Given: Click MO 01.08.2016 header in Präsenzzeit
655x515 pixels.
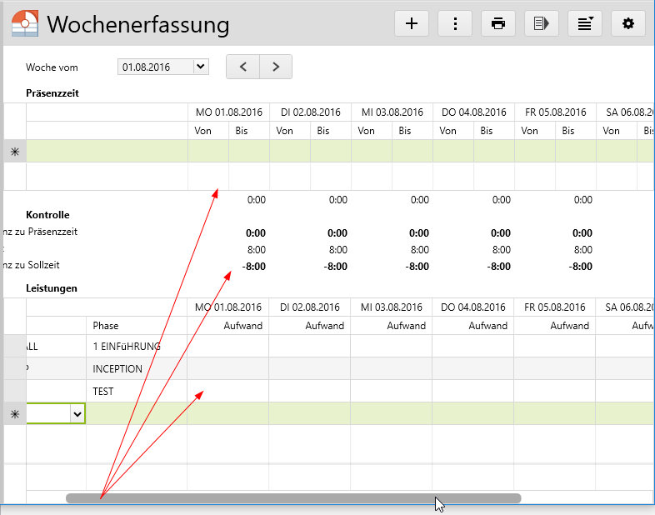Looking at the screenshot, I should pos(228,112).
